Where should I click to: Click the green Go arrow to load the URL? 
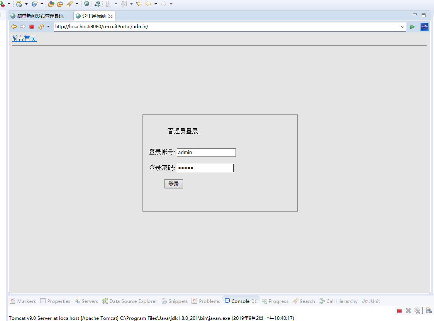point(412,27)
